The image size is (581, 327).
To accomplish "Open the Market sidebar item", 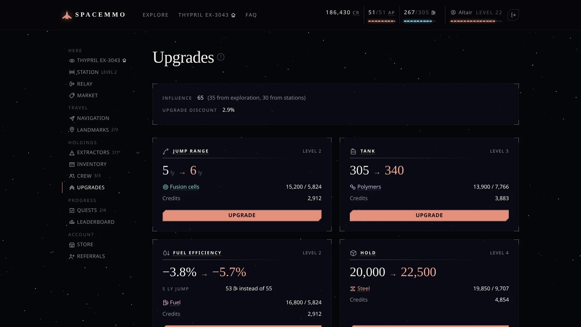I will [x=84, y=95].
